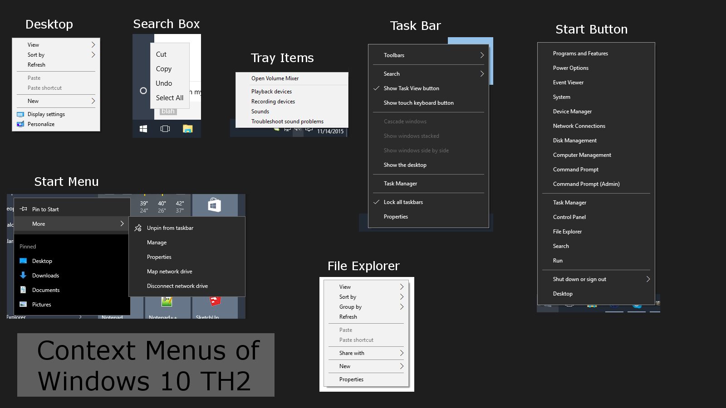Expand Toolbars submenu arrow
Viewport: 726px width, 408px height.
click(482, 55)
